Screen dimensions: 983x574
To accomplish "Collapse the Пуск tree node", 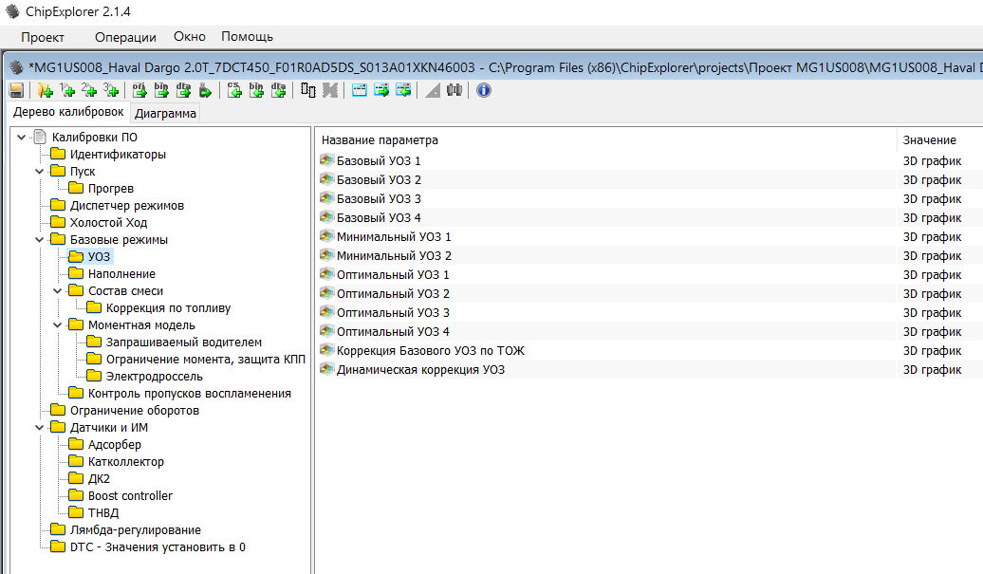I will tap(40, 172).
